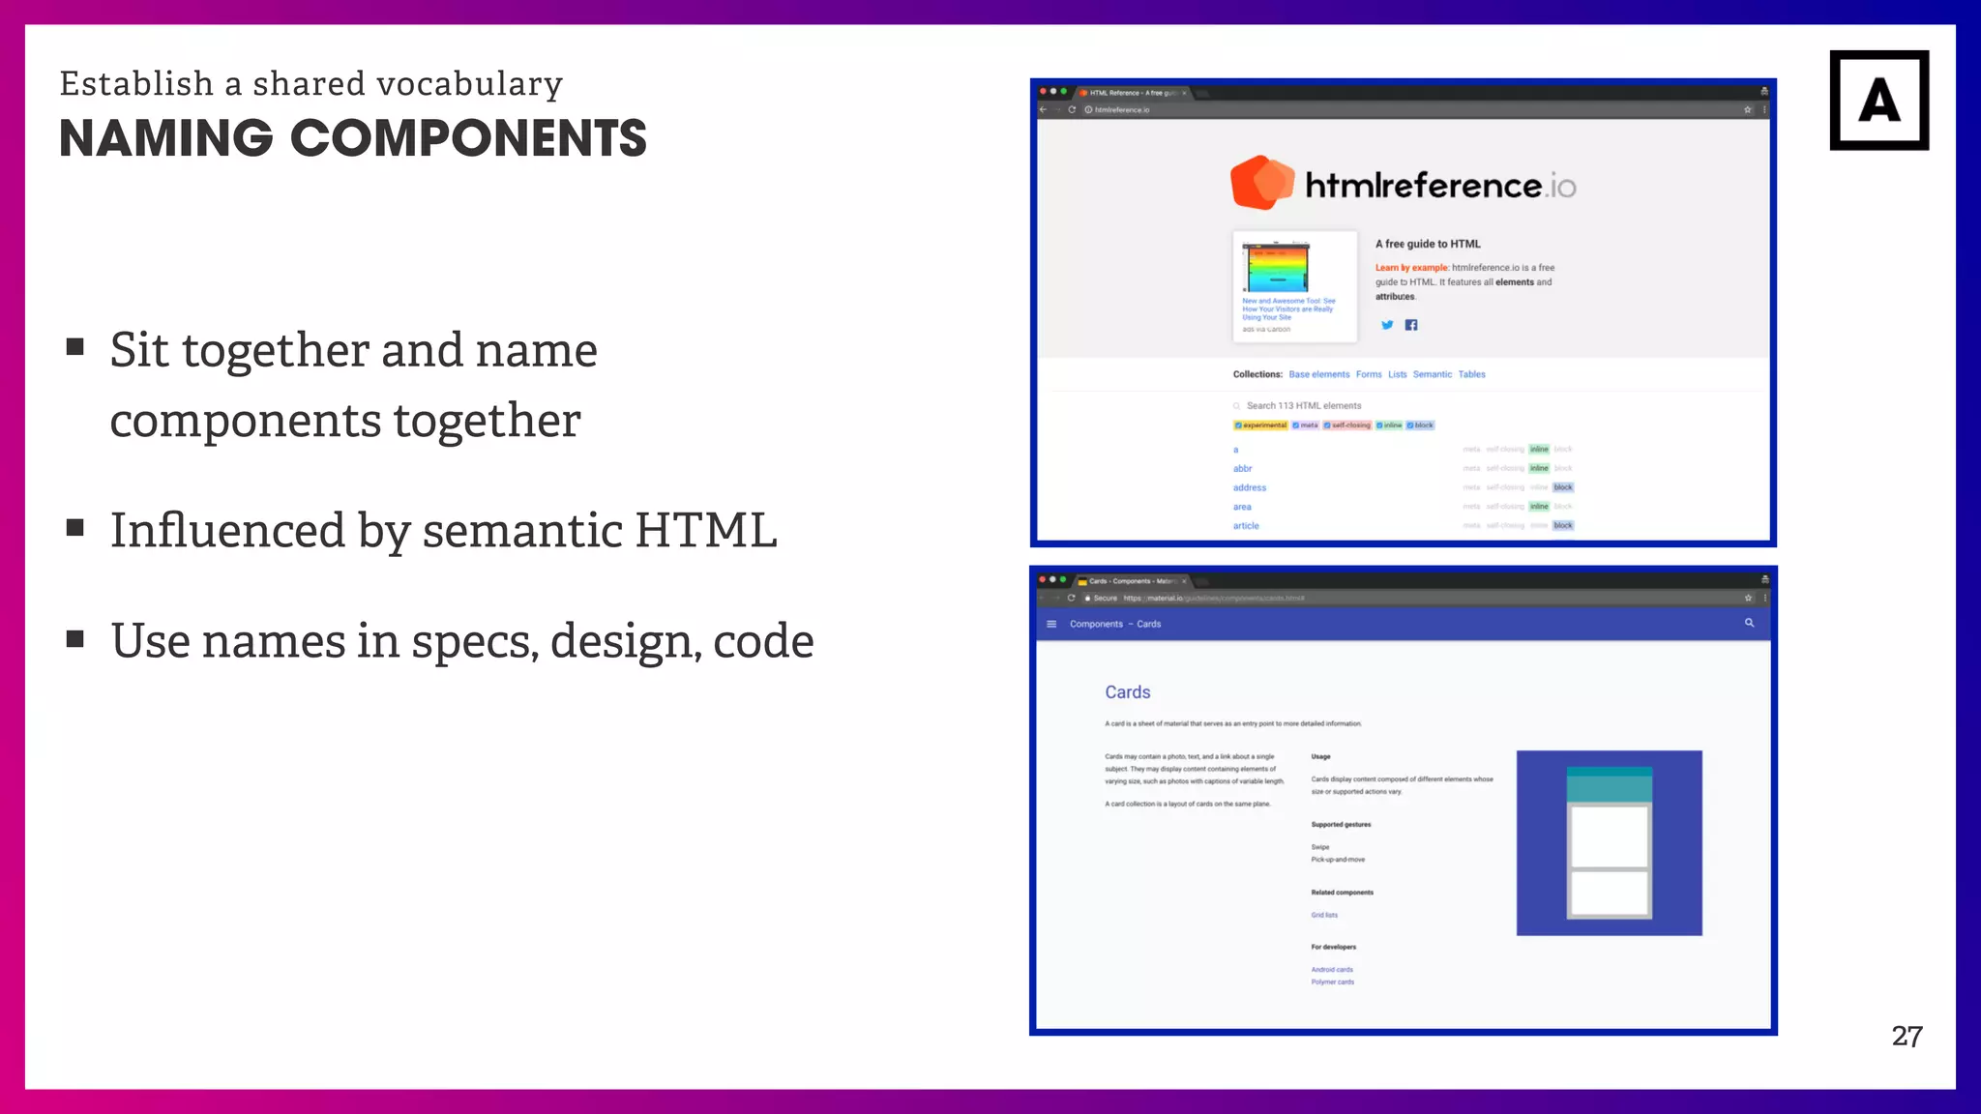Close the HTML Reference browser tab
This screenshot has height=1114, width=1981.
click(x=1184, y=93)
